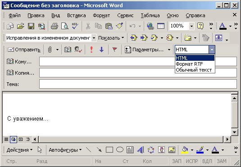241x167 pixels.
Task: Click the Кому... recipients button
Action: (19, 62)
